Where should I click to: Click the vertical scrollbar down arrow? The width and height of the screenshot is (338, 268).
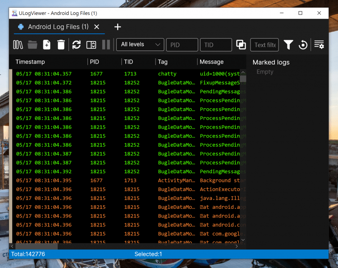pos(243,240)
